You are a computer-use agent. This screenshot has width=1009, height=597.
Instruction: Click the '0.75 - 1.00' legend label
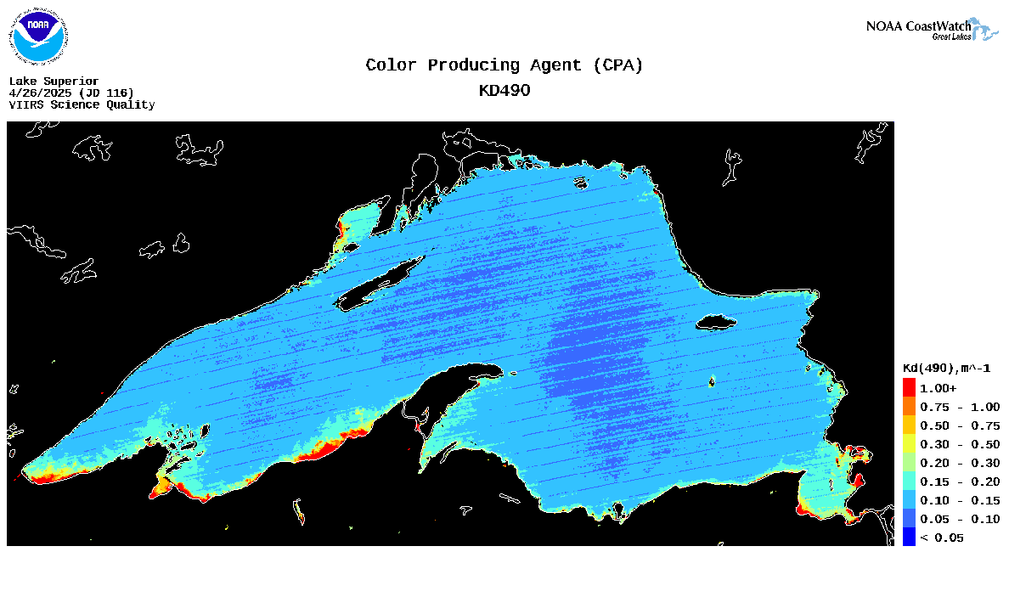(960, 408)
